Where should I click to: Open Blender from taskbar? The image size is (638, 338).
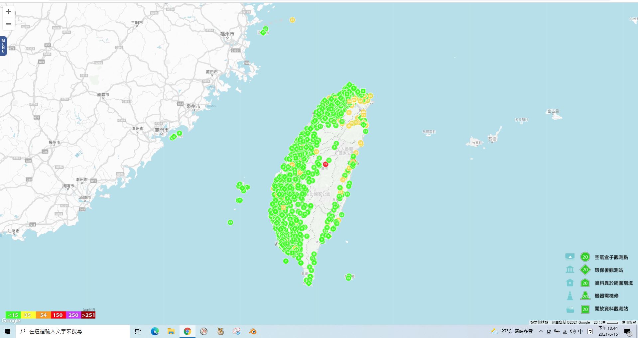(x=253, y=331)
